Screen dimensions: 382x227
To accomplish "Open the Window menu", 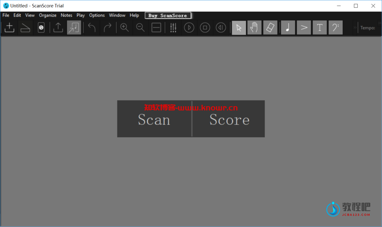I will pyautogui.click(x=117, y=15).
